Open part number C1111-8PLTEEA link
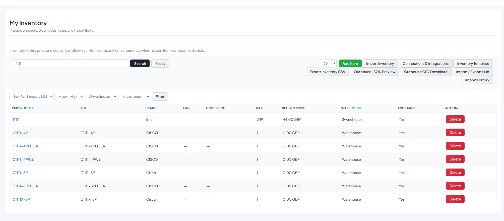Image resolution: width=504 pixels, height=221 pixels. click(25, 186)
